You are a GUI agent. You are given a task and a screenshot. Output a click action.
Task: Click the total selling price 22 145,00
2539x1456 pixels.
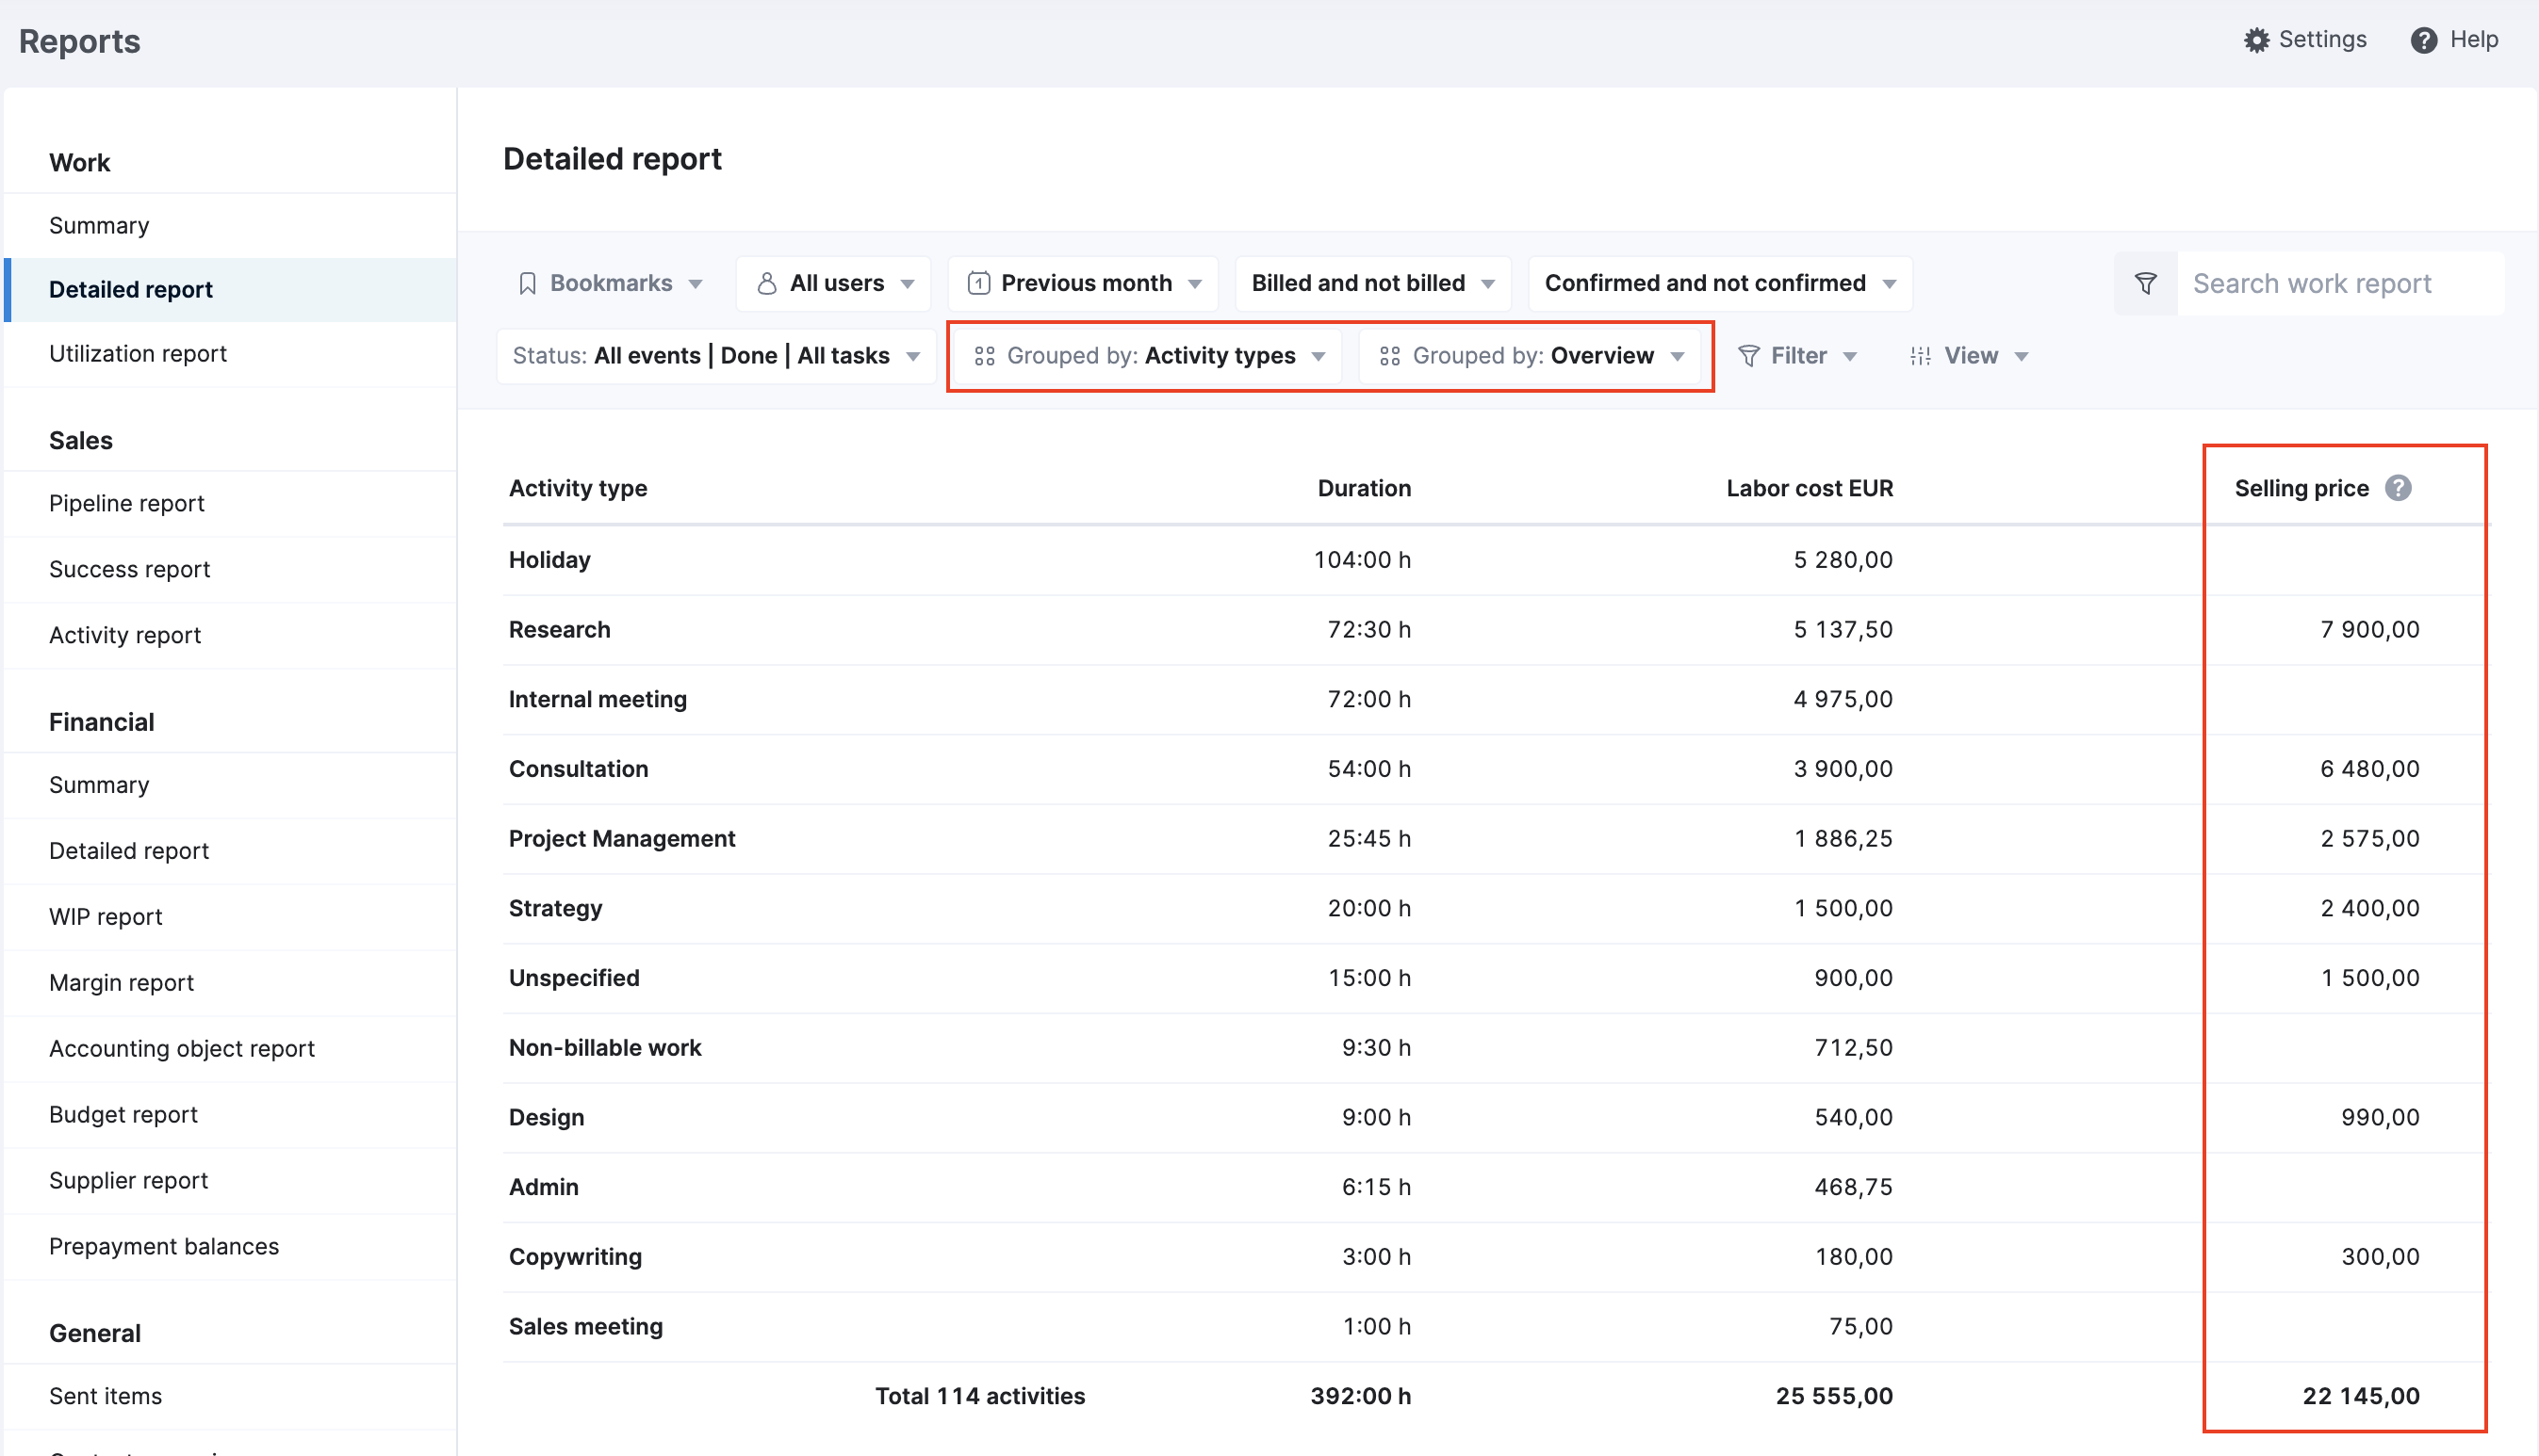(x=2361, y=1398)
